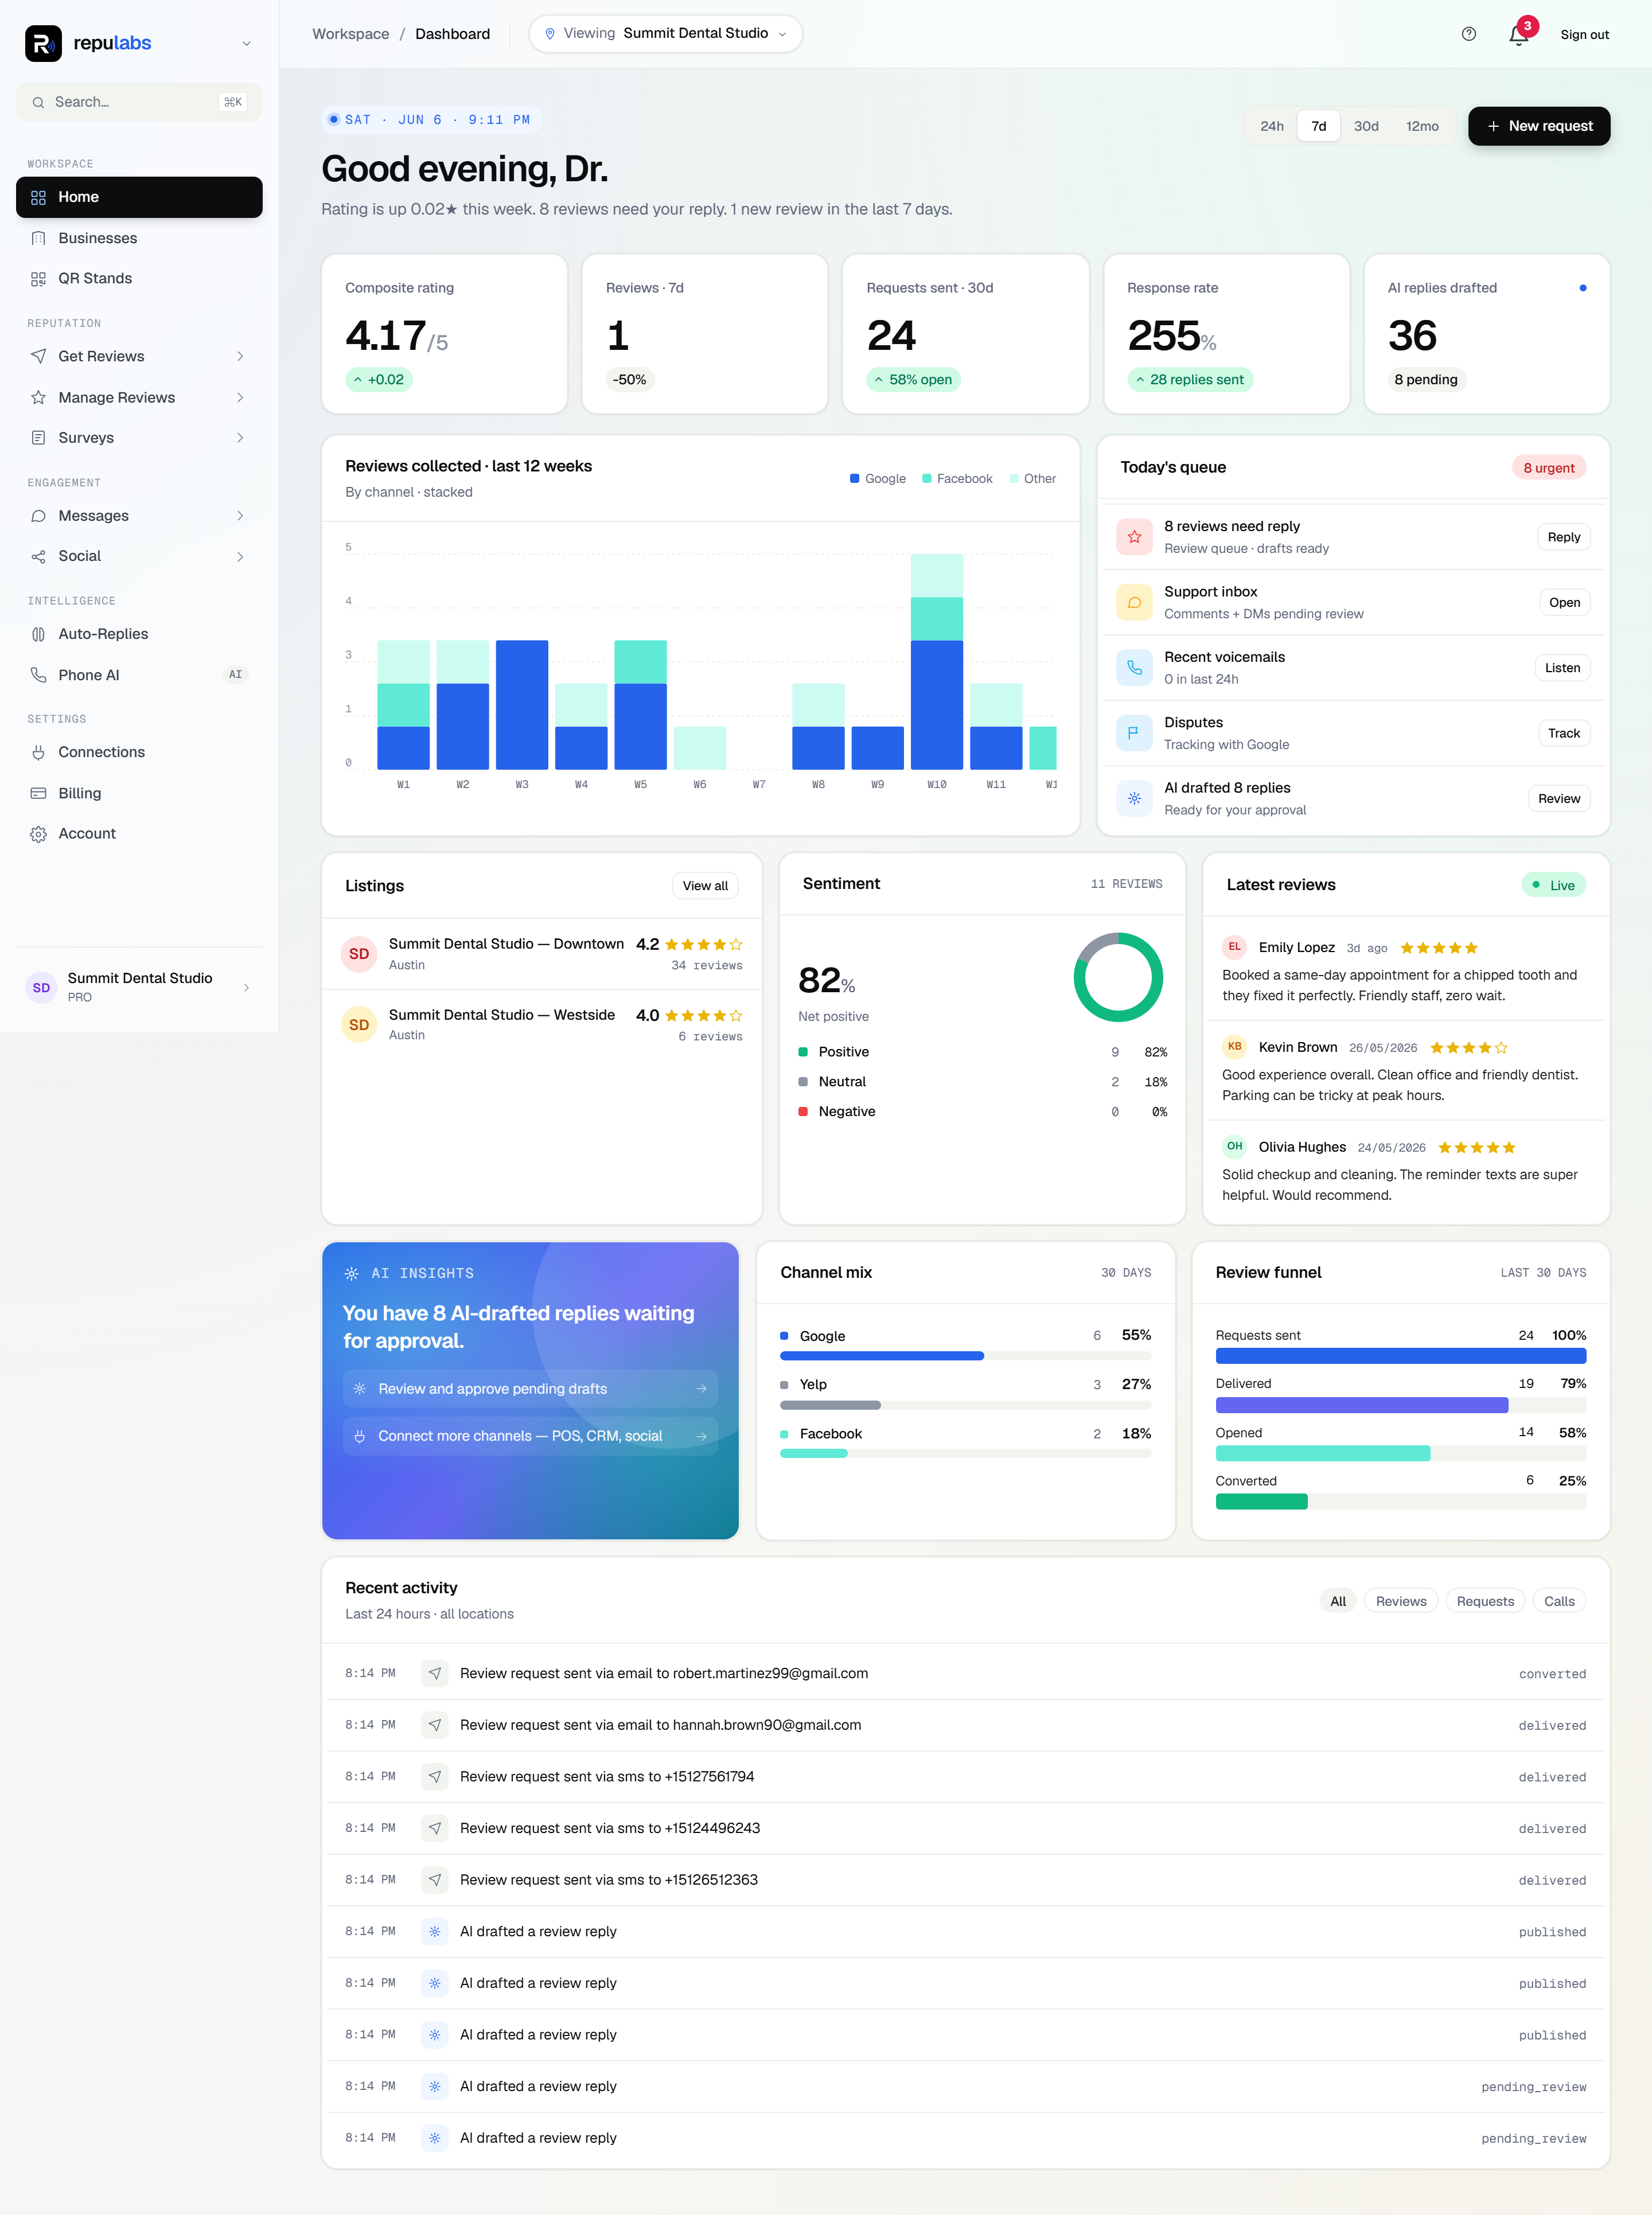Click the Account gear icon
This screenshot has height=2215, width=1652.
[38, 834]
